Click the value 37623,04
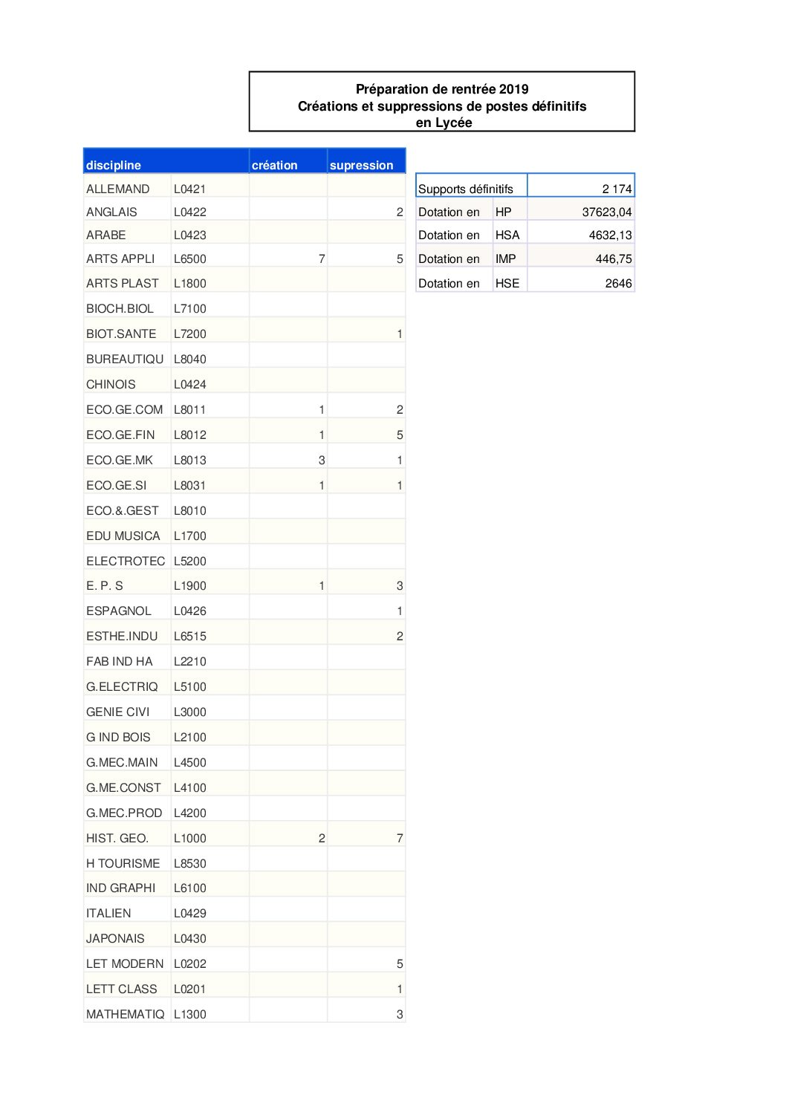This screenshot has width=786, height=1112. pos(581,209)
